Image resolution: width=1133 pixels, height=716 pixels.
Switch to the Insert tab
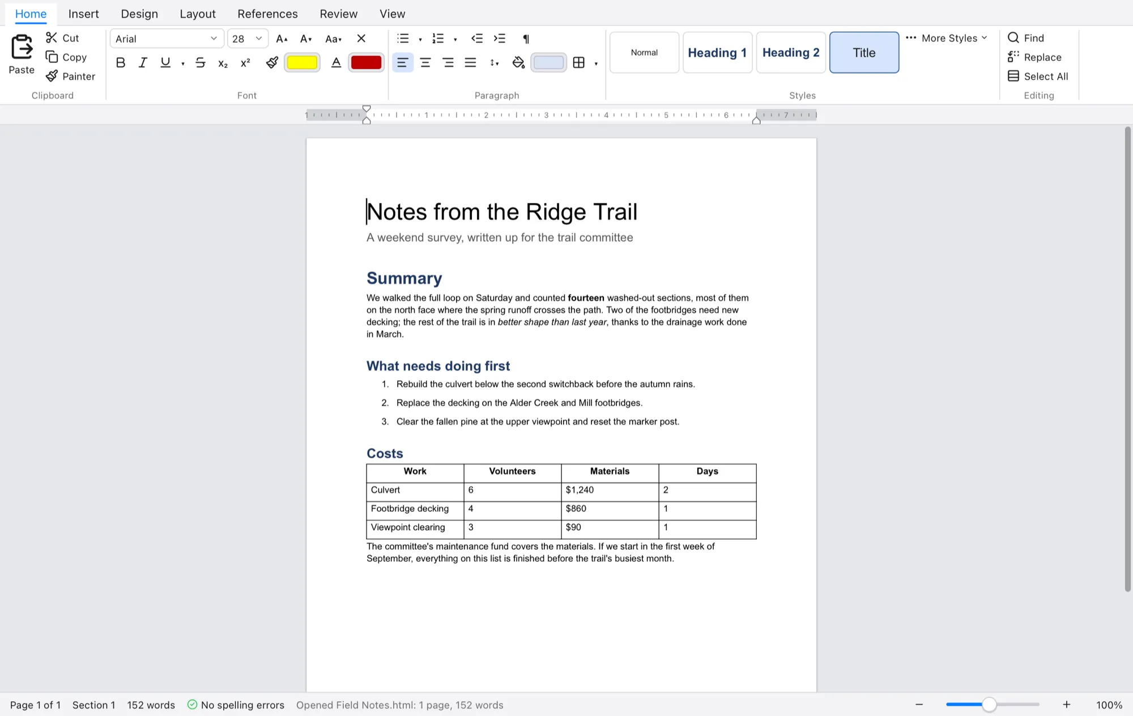[x=83, y=14]
